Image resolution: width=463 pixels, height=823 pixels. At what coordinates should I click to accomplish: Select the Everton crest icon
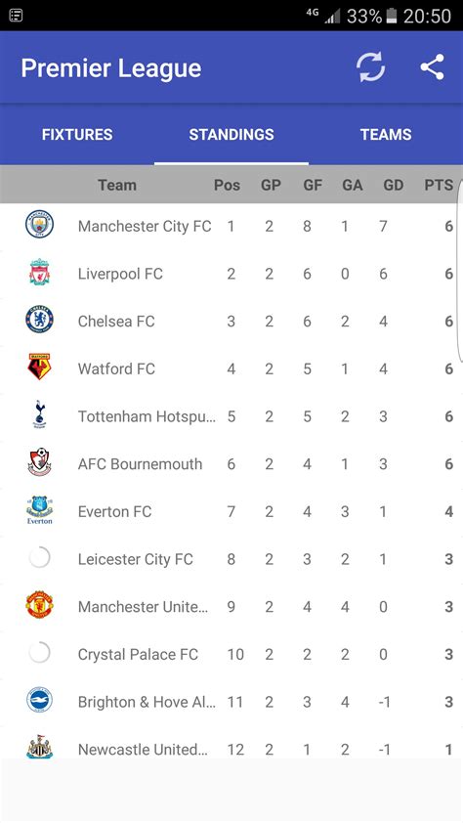point(39,509)
